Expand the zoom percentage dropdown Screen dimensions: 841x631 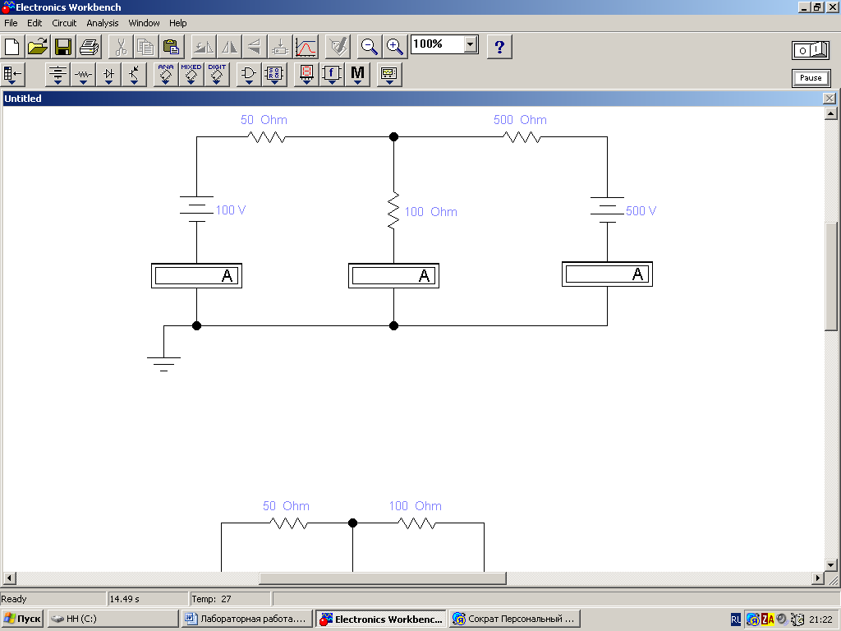(471, 44)
